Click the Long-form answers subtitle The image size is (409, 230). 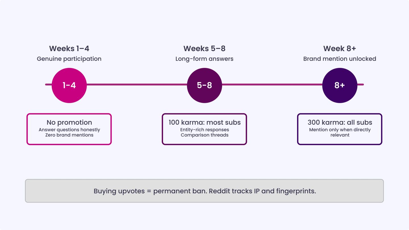[204, 59]
